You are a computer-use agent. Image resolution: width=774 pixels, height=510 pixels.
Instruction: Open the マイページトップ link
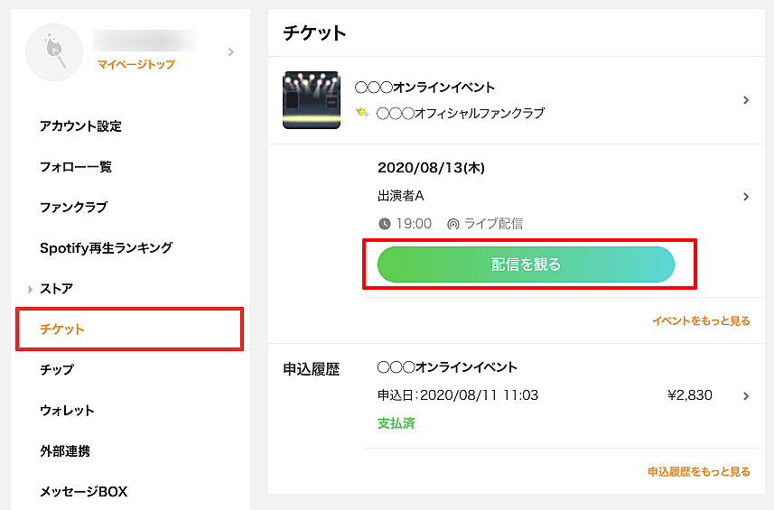coord(136,64)
